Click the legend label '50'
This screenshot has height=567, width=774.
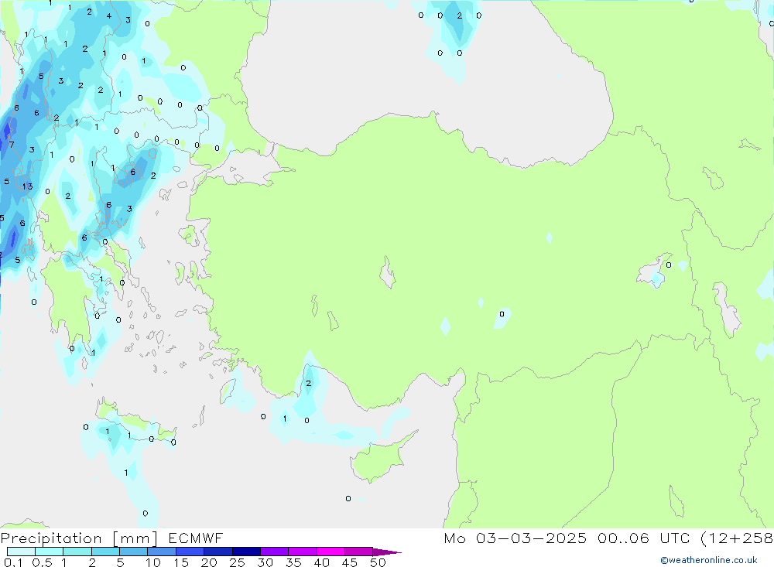pyautogui.click(x=378, y=562)
